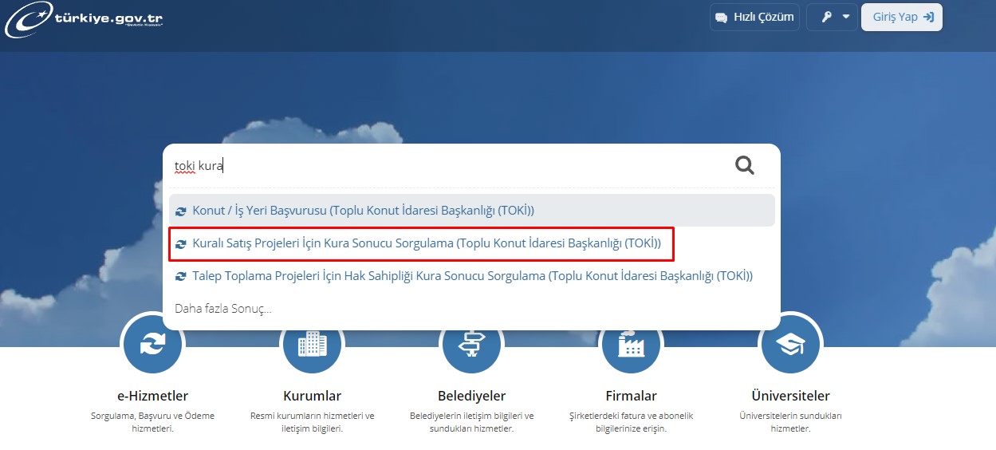Screen dimensions: 996x450
Task: Click 'Resmi kurumların hizmetleri' description text
Action: (312, 422)
